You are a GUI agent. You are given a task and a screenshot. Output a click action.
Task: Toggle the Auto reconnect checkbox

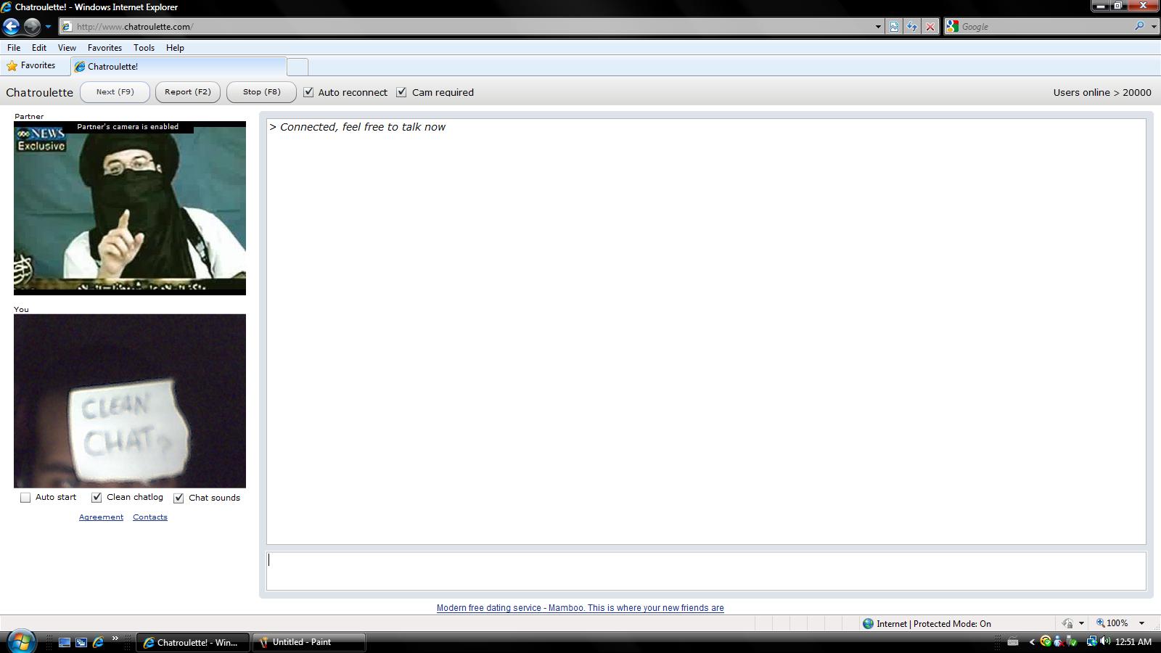[x=308, y=92]
